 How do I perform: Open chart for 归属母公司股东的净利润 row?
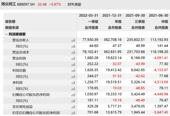pyautogui.click(x=73, y=95)
